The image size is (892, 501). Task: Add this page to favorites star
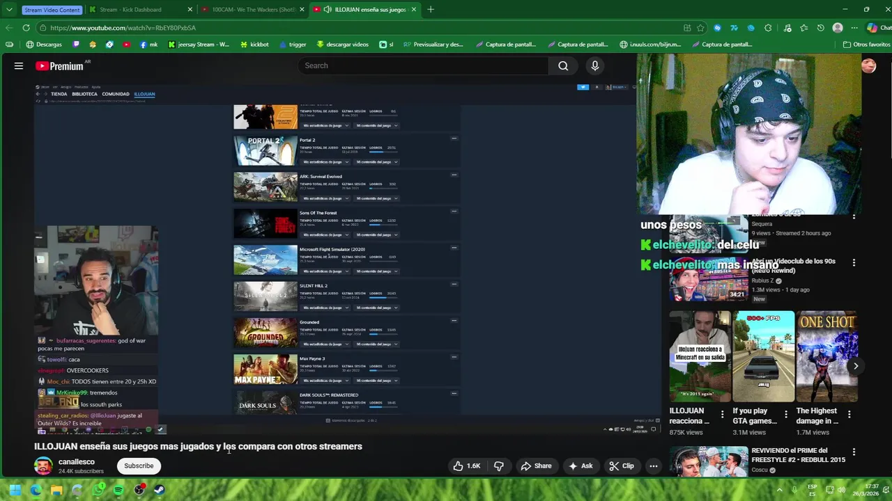click(x=700, y=28)
